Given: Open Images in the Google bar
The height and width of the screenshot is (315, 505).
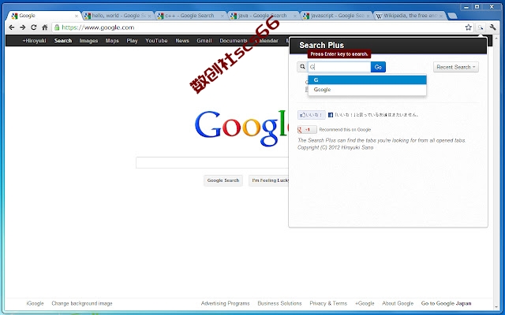Looking at the screenshot, I should click(x=88, y=40).
